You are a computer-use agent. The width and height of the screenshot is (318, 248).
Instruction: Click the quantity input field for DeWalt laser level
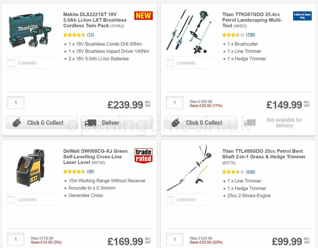tap(15, 239)
